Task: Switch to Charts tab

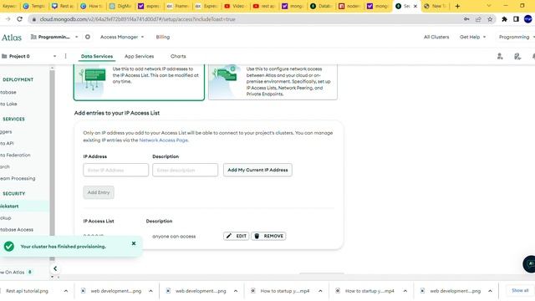Action: (178, 56)
